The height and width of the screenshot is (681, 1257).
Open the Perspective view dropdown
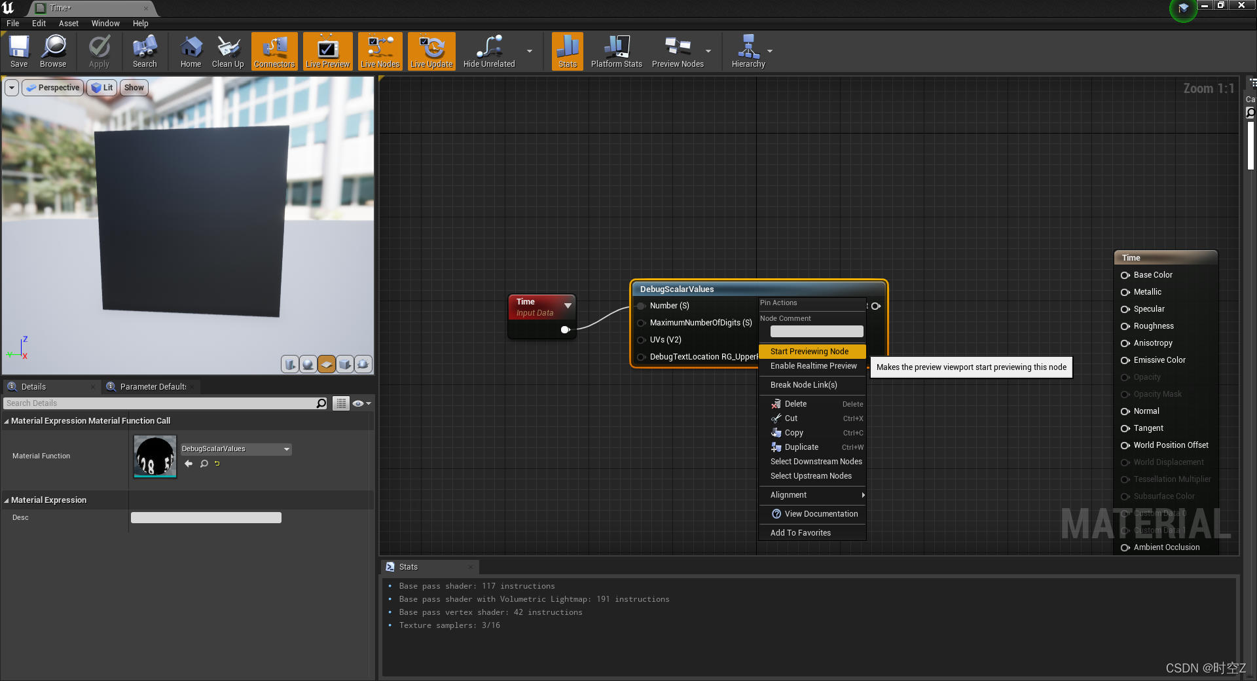(52, 87)
